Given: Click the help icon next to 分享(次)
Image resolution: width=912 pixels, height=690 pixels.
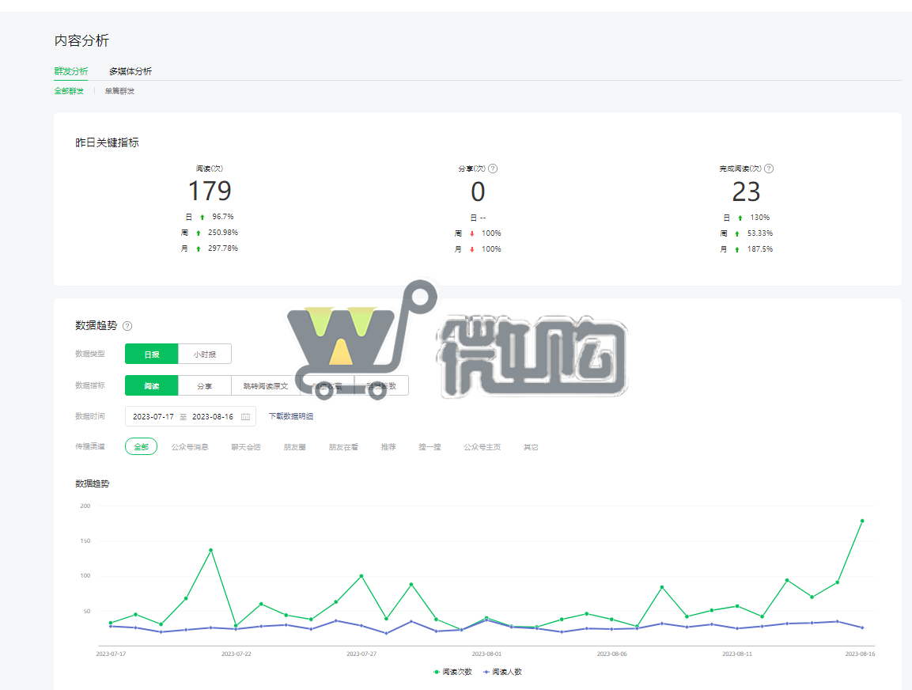Looking at the screenshot, I should point(493,169).
